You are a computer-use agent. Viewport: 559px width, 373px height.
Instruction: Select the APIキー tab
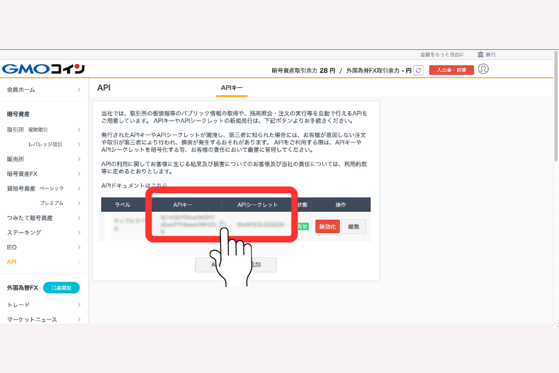(x=232, y=88)
